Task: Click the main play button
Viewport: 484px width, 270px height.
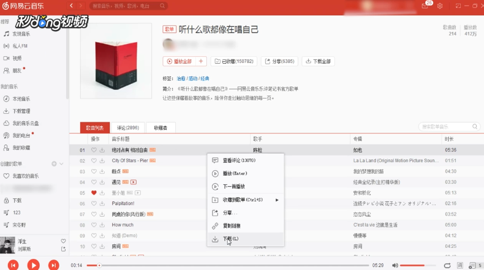Action: pyautogui.click(x=33, y=264)
